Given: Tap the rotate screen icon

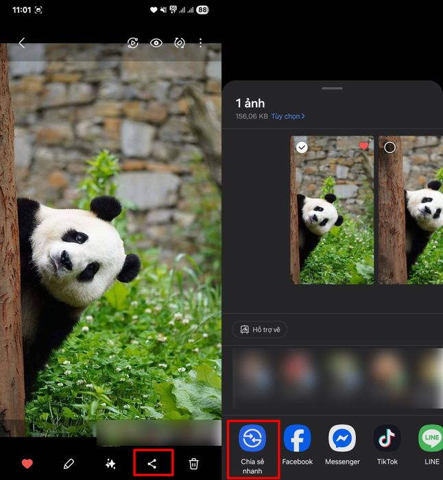Looking at the screenshot, I should pos(180,43).
